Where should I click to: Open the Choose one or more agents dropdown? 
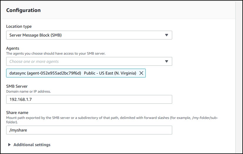[x=89, y=61]
